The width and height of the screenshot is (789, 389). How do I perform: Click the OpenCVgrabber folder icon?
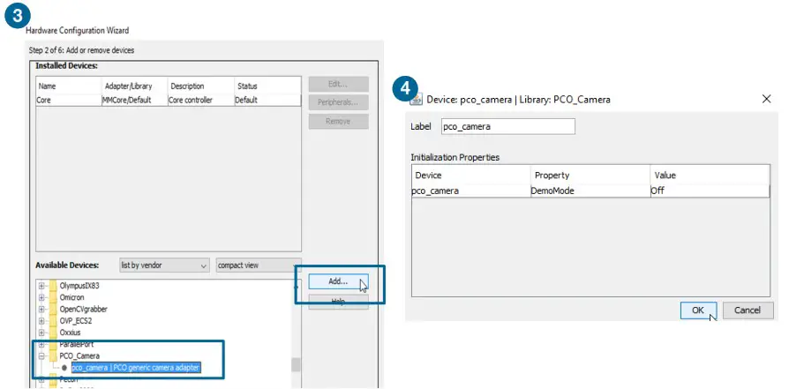[53, 309]
